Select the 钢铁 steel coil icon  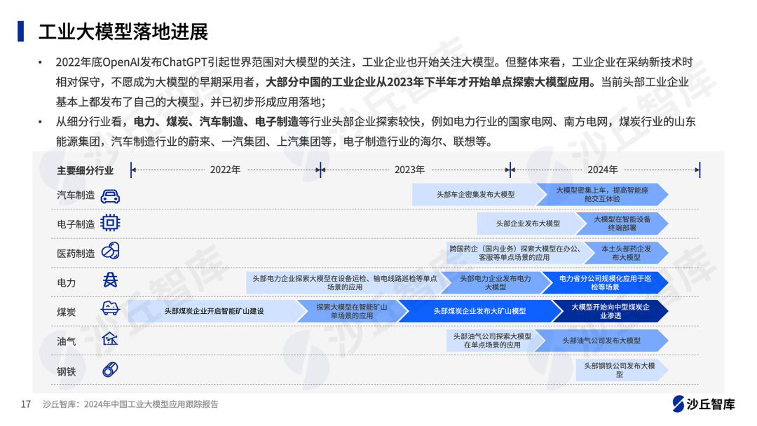tap(109, 371)
